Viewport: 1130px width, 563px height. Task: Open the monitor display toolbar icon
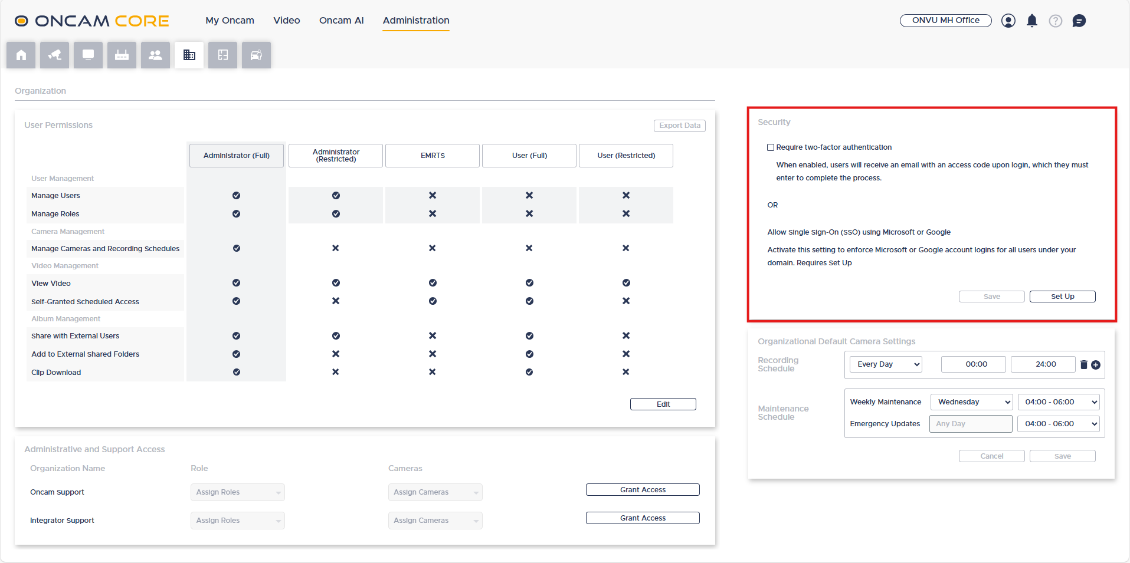pos(89,55)
